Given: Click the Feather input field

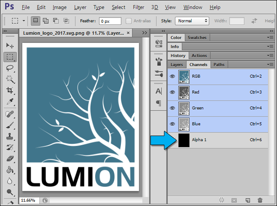Looking at the screenshot, I should [x=110, y=21].
